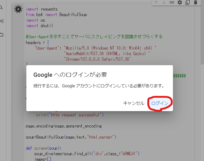Mirror the cell in a tab

[187, 2]
